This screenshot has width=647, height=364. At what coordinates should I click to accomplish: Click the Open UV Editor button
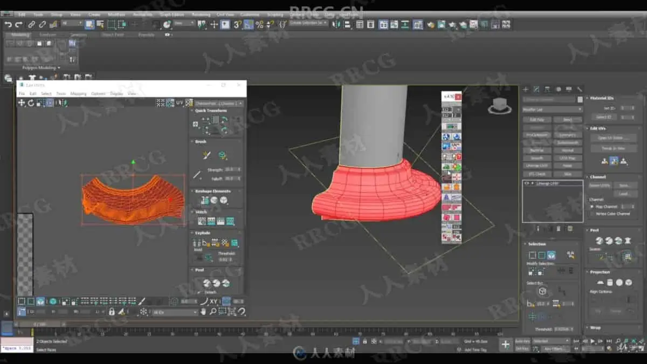614,138
